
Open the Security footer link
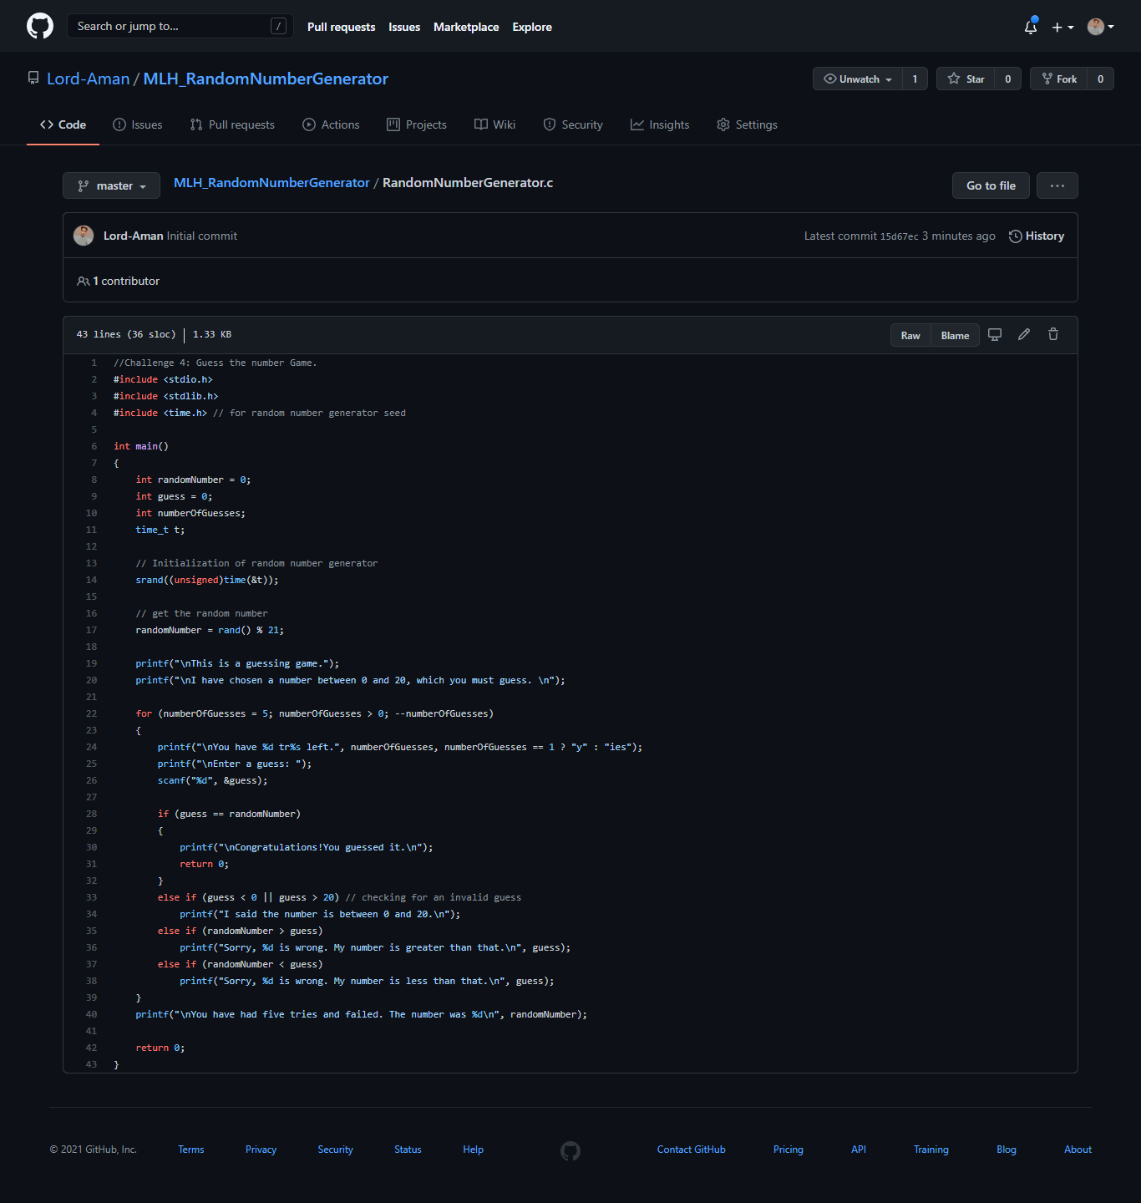point(335,1150)
